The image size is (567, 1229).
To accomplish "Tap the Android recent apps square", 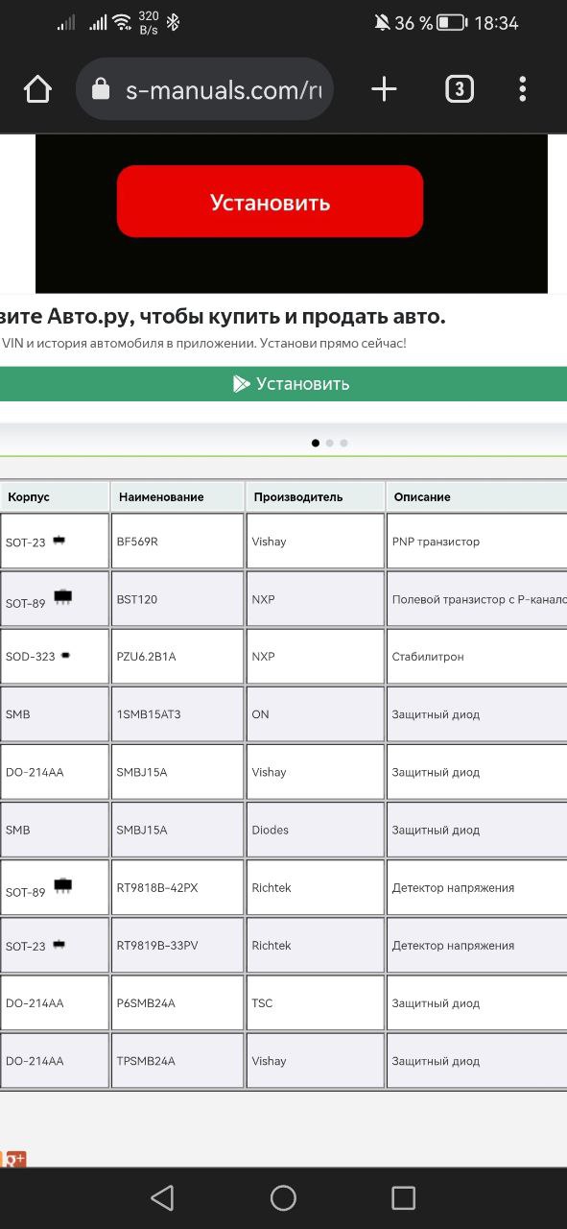I will pyautogui.click(x=404, y=1197).
